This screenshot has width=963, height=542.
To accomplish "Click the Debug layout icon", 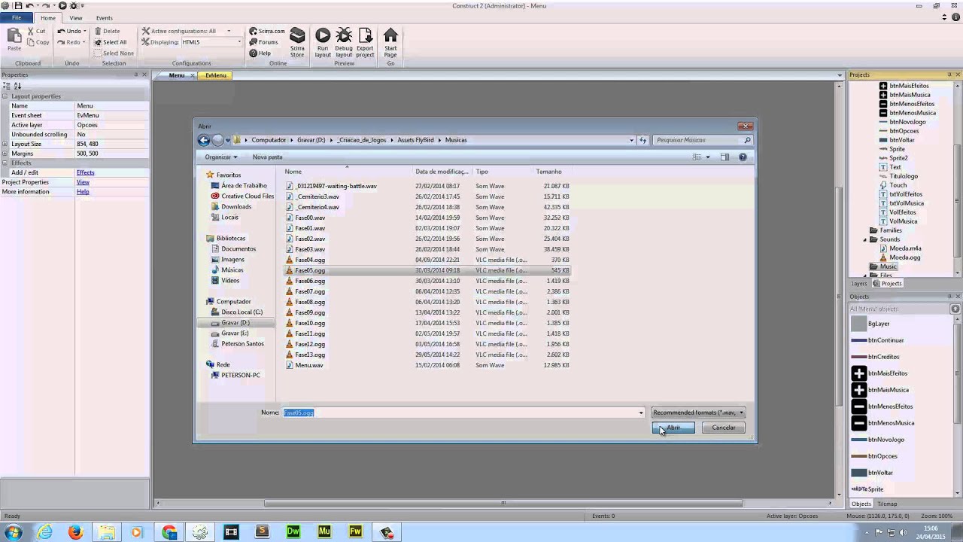I will pyautogui.click(x=344, y=42).
